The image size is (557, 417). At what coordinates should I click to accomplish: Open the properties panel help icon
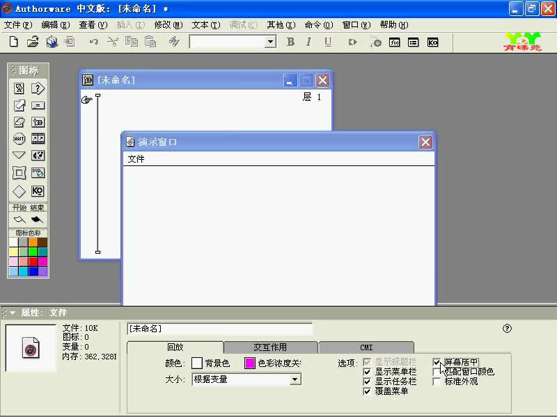tap(507, 329)
